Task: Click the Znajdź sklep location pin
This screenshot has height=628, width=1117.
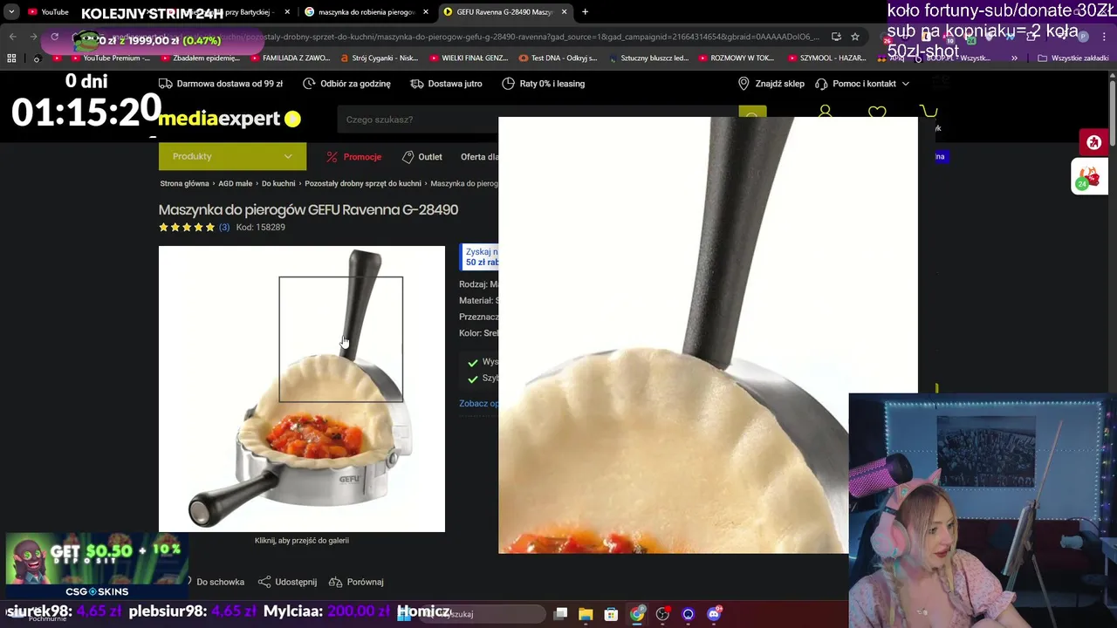Action: point(744,84)
